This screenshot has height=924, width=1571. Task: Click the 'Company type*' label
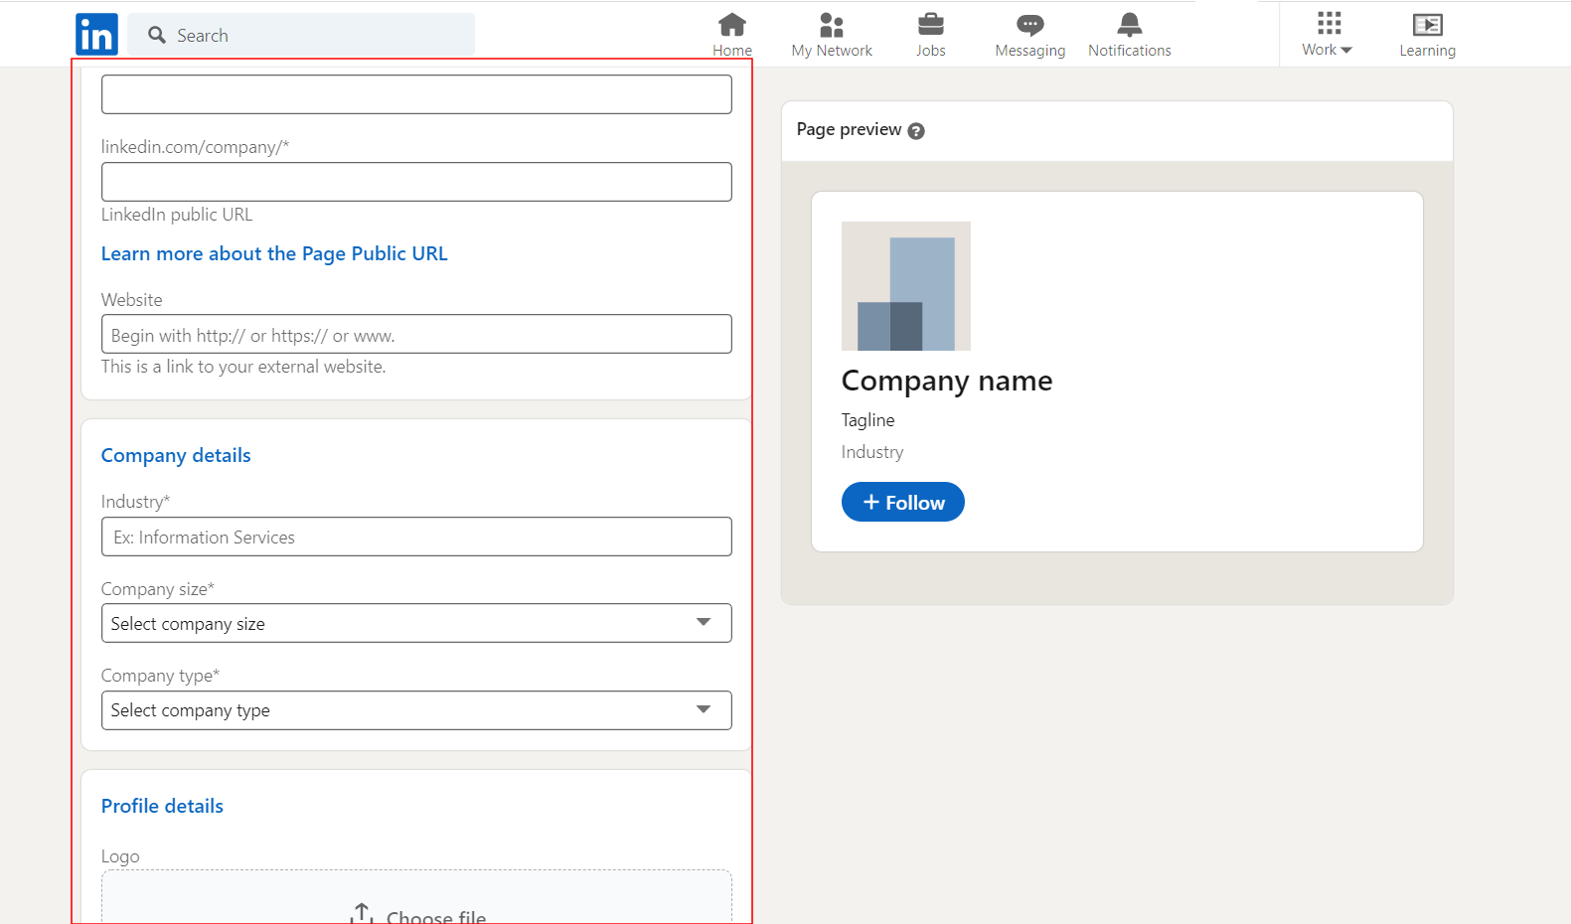pos(161,676)
